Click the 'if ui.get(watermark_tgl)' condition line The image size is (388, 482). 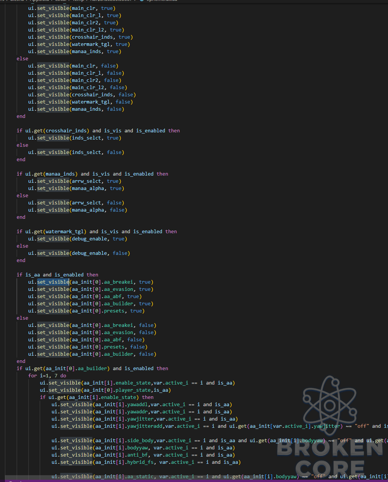(x=97, y=232)
